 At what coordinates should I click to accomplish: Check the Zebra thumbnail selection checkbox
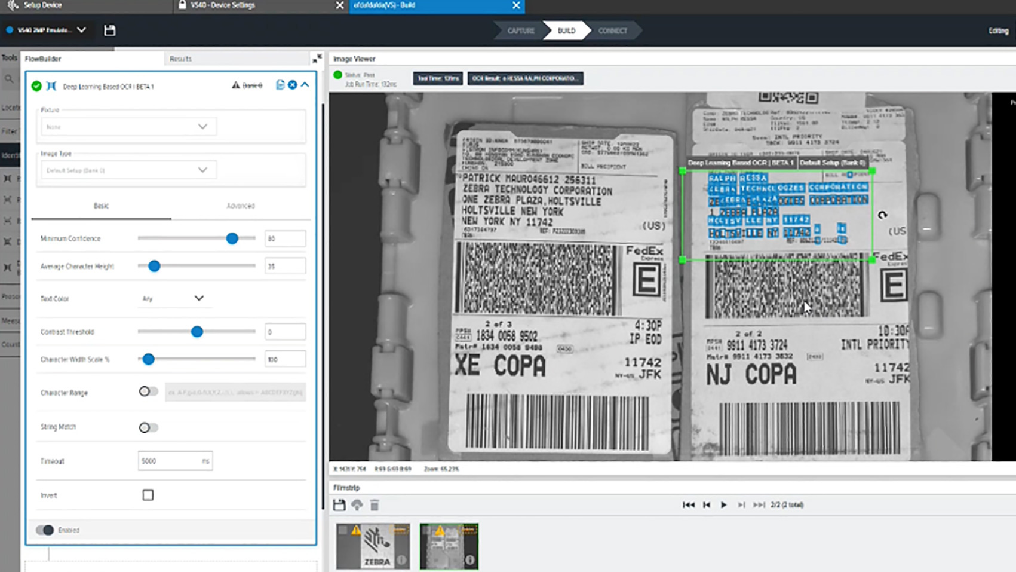343,530
